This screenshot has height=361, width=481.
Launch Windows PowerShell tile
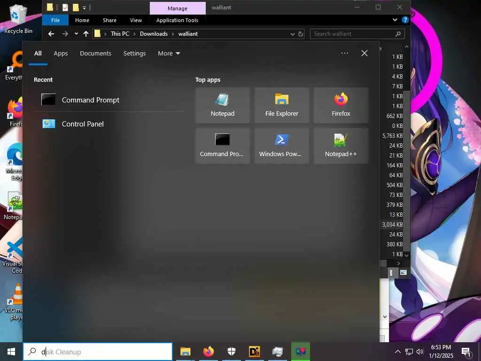click(x=282, y=146)
